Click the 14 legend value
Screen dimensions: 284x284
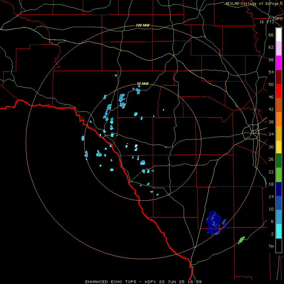[271, 197]
